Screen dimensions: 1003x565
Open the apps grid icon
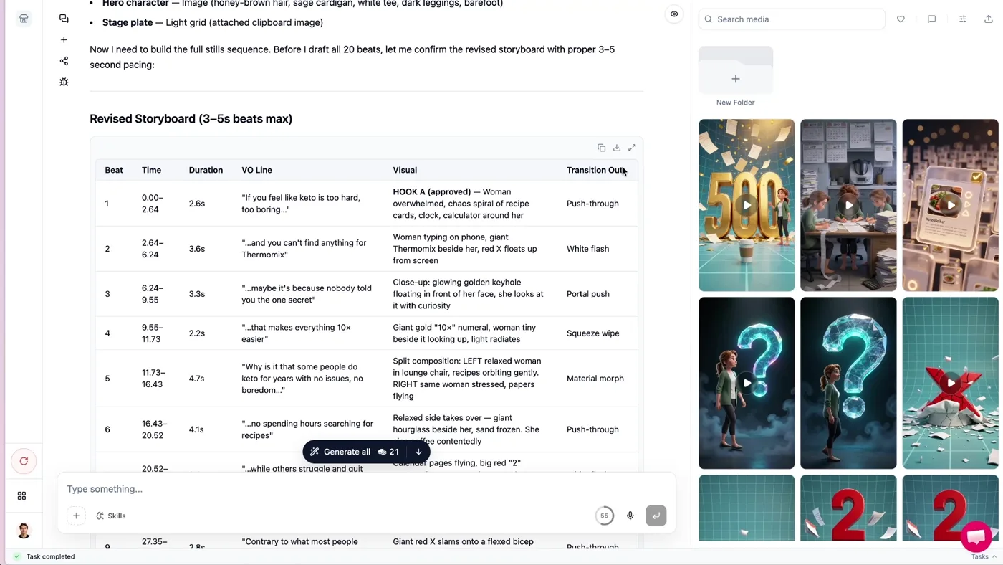click(x=21, y=495)
